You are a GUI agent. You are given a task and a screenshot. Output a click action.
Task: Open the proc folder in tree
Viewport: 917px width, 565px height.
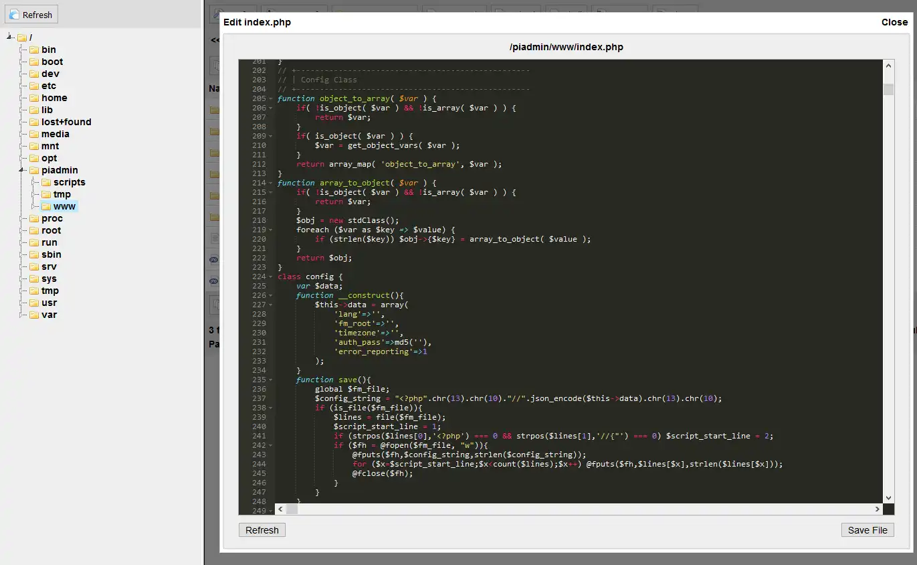(x=52, y=218)
